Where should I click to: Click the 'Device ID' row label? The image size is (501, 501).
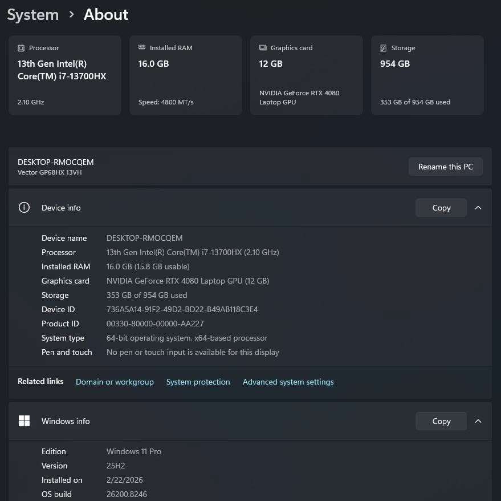coord(58,309)
